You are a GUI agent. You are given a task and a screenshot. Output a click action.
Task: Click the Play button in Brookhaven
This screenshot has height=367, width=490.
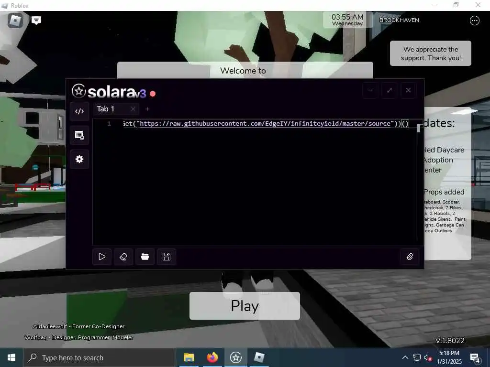tap(245, 306)
